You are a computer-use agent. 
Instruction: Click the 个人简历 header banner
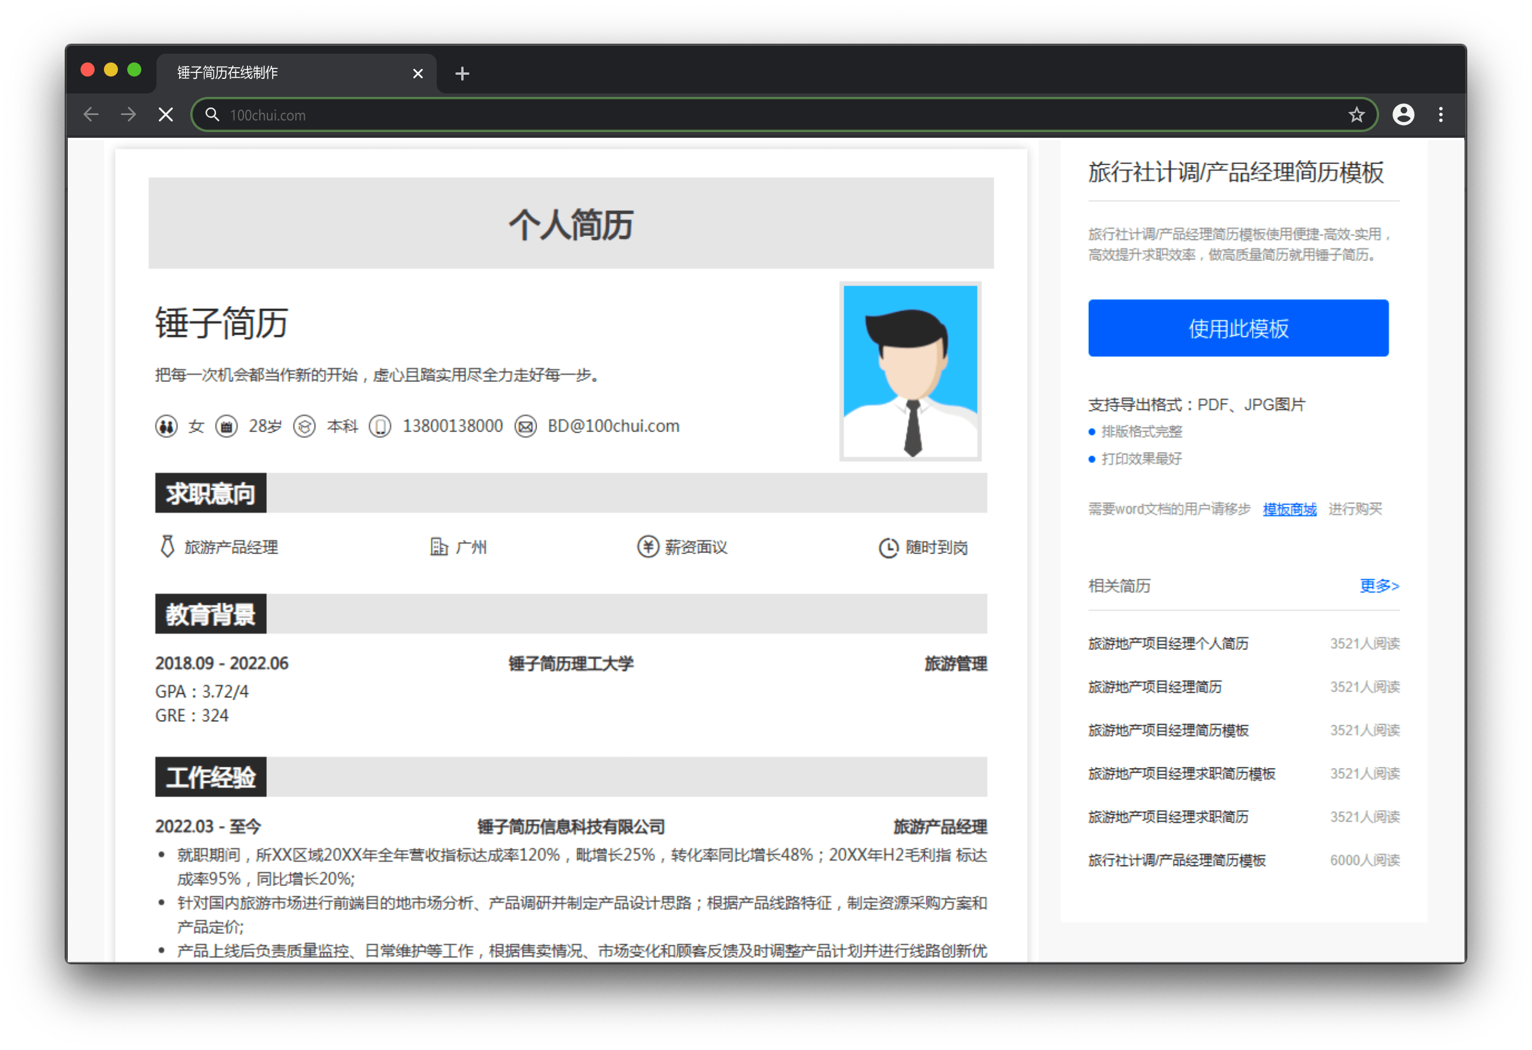(x=571, y=223)
